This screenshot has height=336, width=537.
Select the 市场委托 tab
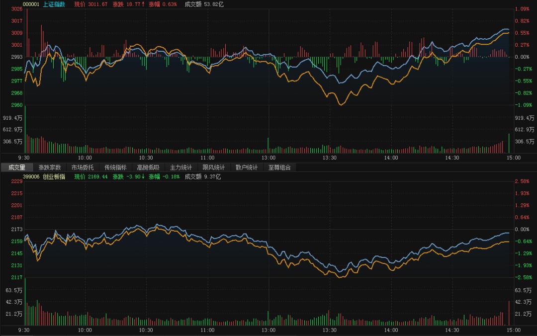coord(83,167)
